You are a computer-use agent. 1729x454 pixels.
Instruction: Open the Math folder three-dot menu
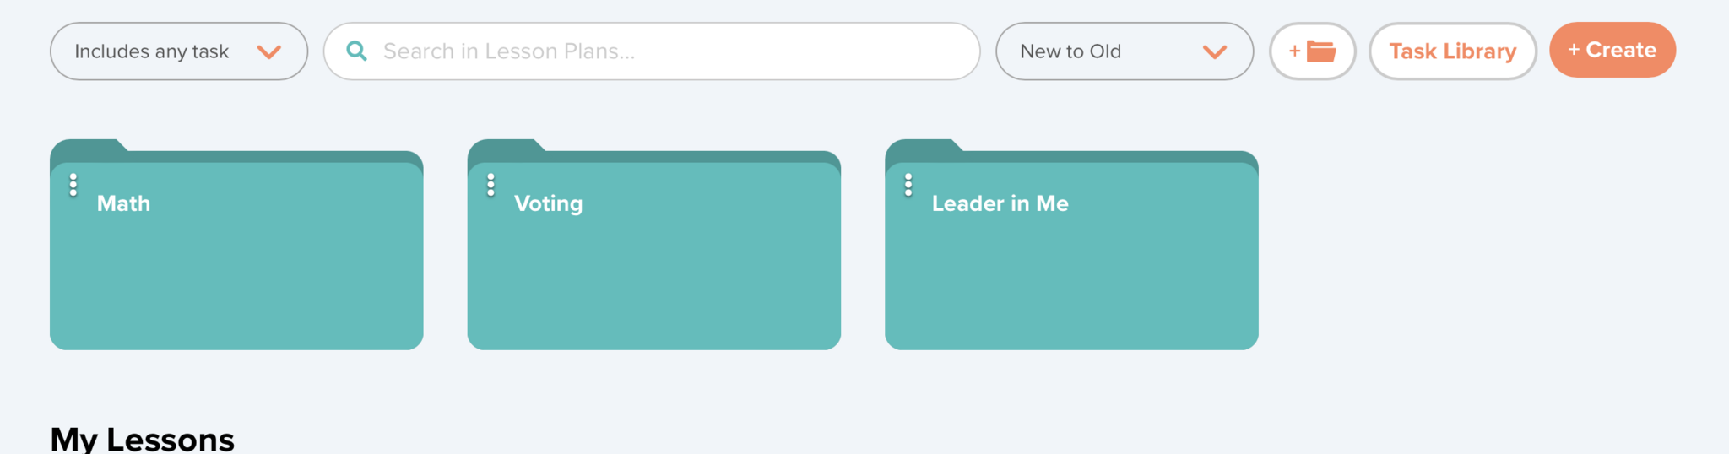tap(73, 185)
